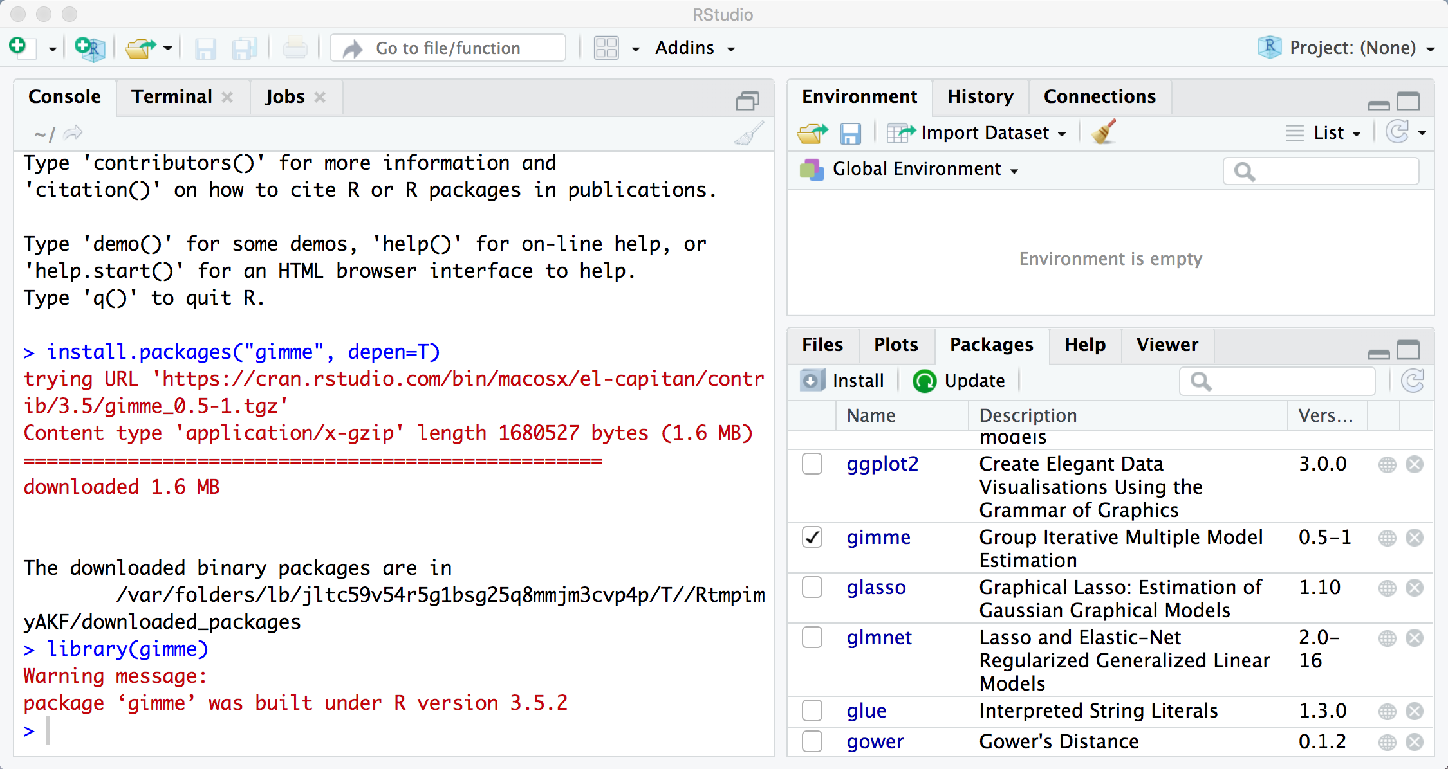Viewport: 1448px width, 769px height.
Task: Click the Install packages button
Action: 842,381
